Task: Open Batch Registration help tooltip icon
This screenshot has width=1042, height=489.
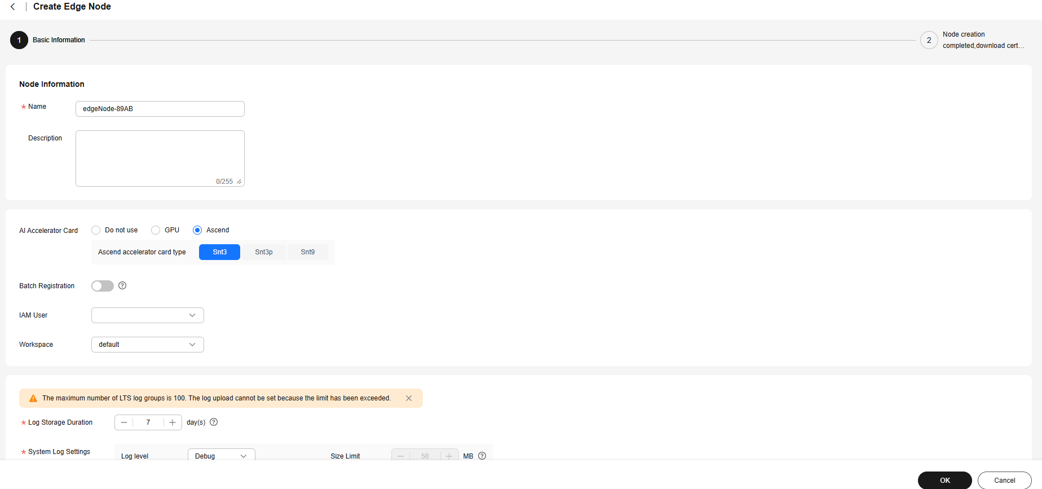Action: pos(122,286)
